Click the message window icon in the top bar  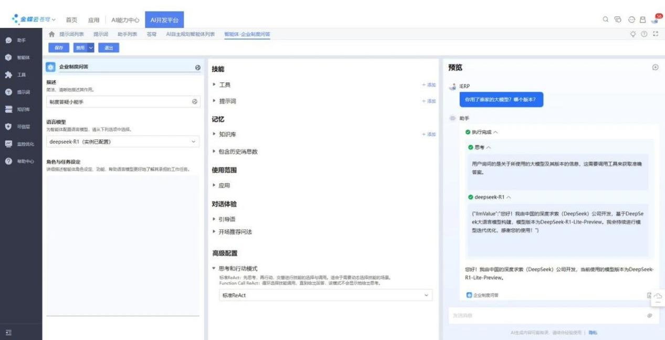(x=618, y=19)
